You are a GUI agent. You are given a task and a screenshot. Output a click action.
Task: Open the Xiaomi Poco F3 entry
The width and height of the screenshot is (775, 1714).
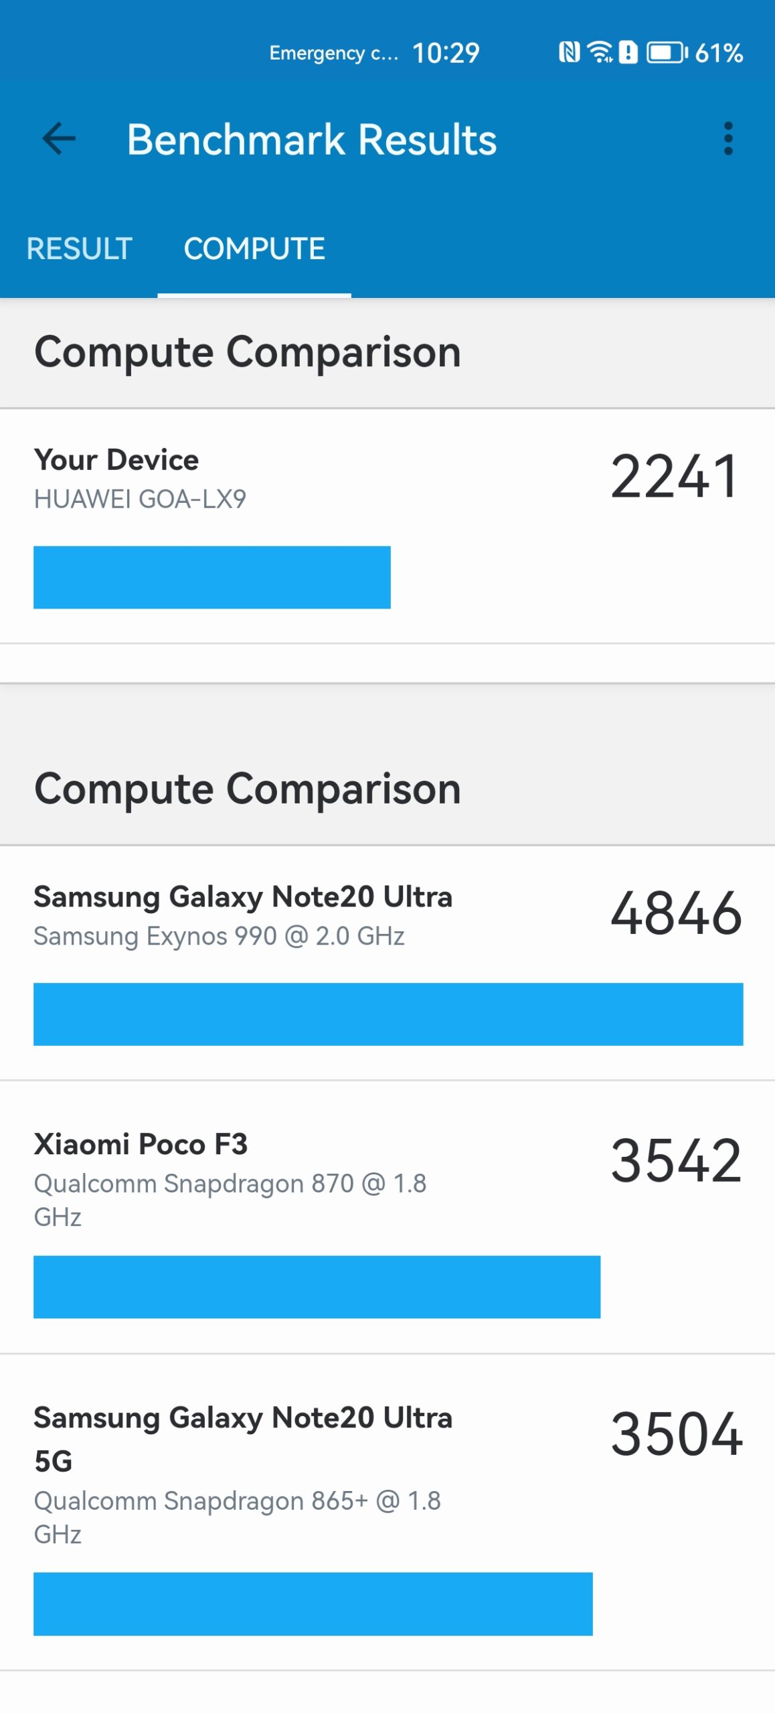(x=387, y=1217)
